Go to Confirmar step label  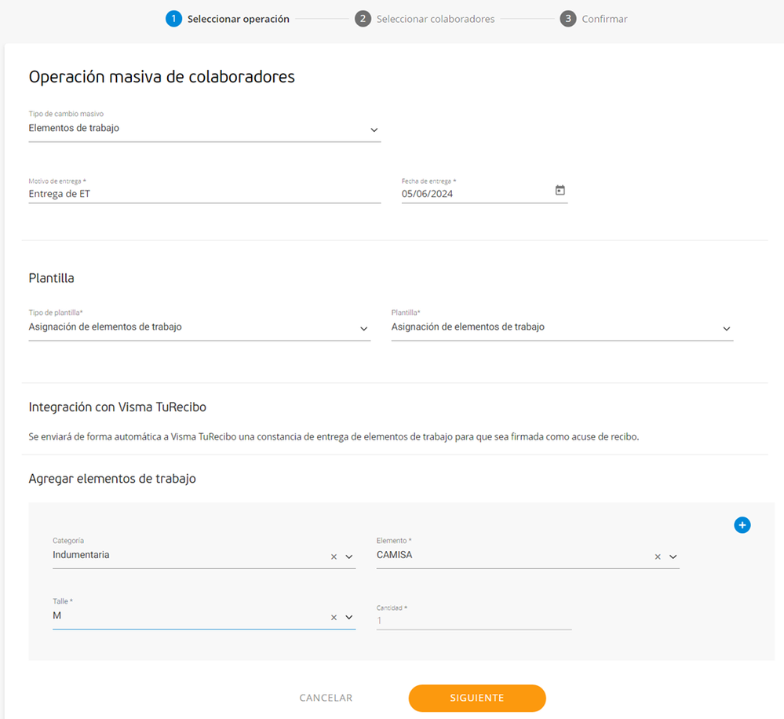(604, 19)
